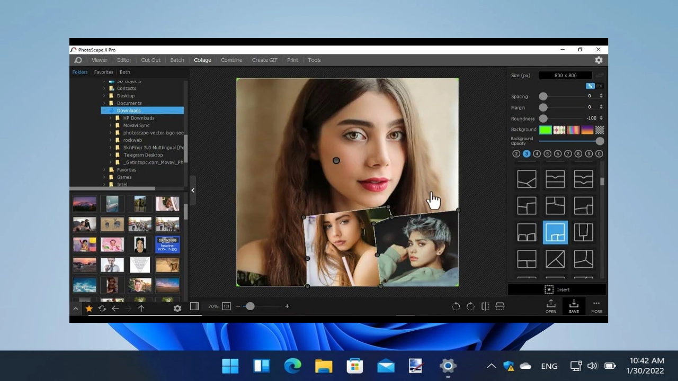Select the diagonal split collage layout
The image size is (678, 381).
tap(555, 259)
